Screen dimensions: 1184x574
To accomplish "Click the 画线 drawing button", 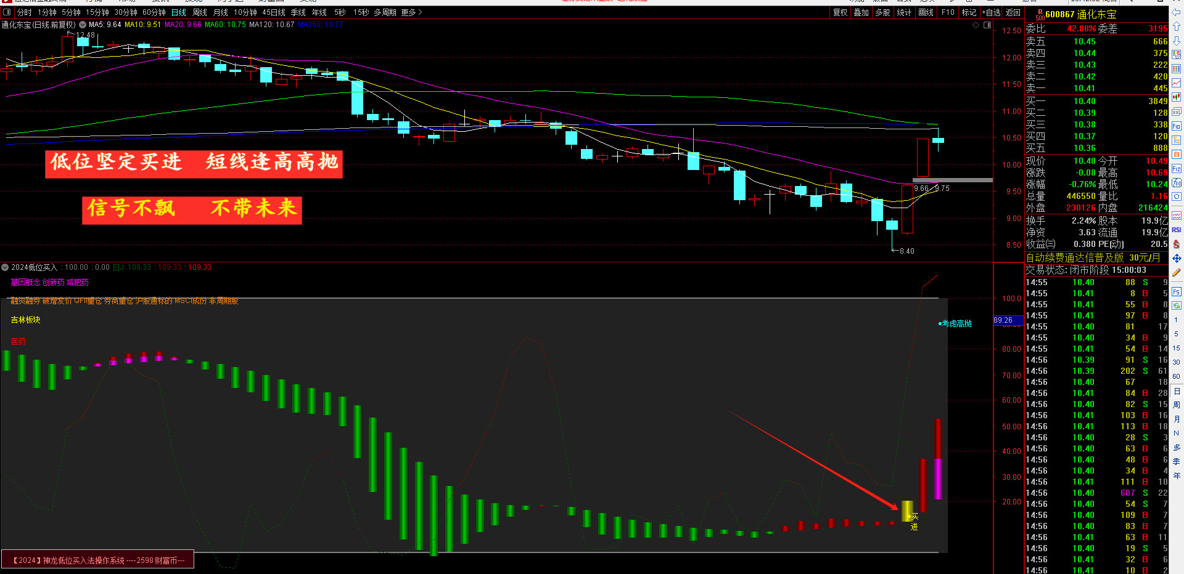I will (926, 12).
